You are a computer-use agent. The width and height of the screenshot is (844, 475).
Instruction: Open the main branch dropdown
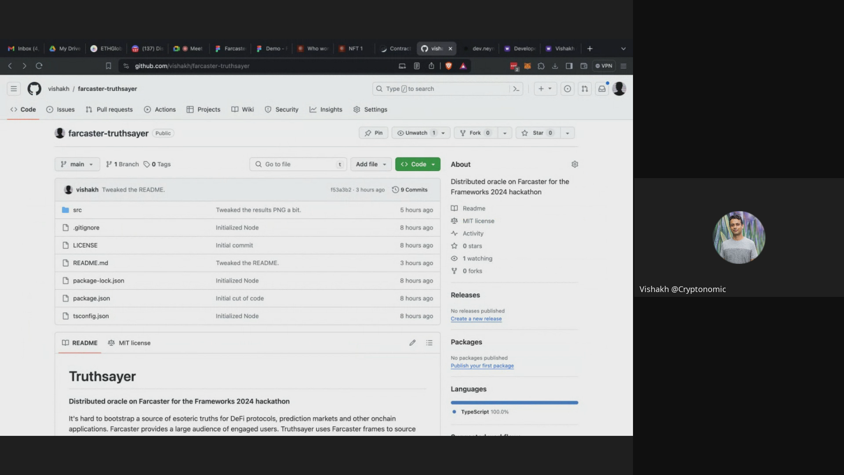coord(77,164)
